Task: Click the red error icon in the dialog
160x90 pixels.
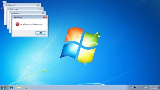Action: click(x=17, y=24)
